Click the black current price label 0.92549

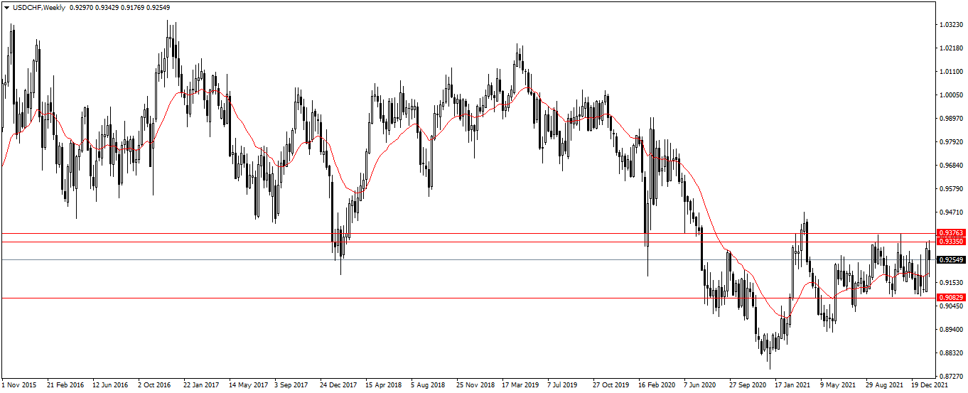click(951, 260)
